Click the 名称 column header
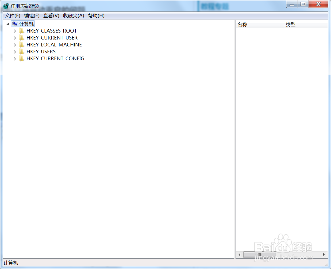Viewport: 331px width, 269px height. [x=242, y=24]
